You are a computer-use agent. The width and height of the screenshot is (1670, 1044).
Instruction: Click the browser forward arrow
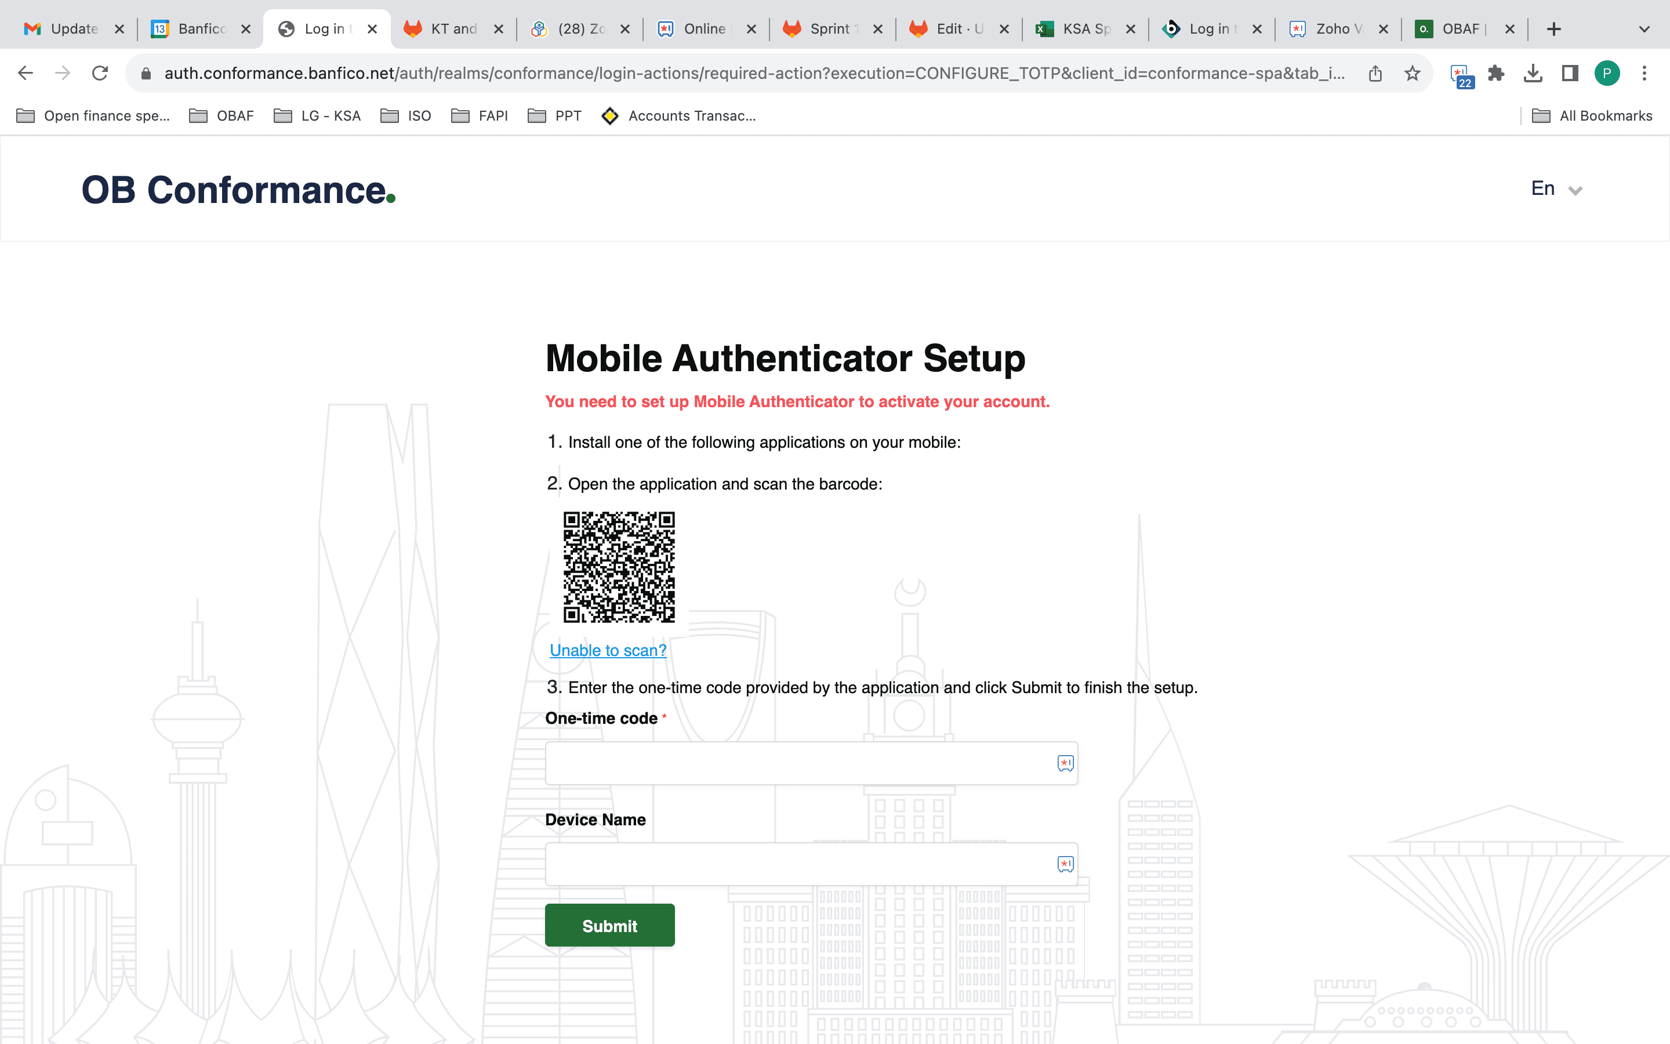point(63,73)
